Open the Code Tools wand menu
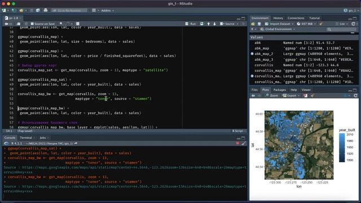361x203 pixels. point(69,24)
